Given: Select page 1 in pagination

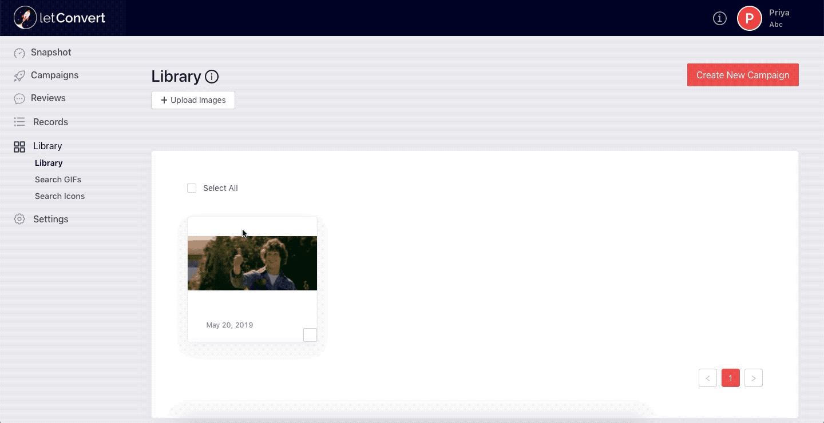Looking at the screenshot, I should point(731,378).
